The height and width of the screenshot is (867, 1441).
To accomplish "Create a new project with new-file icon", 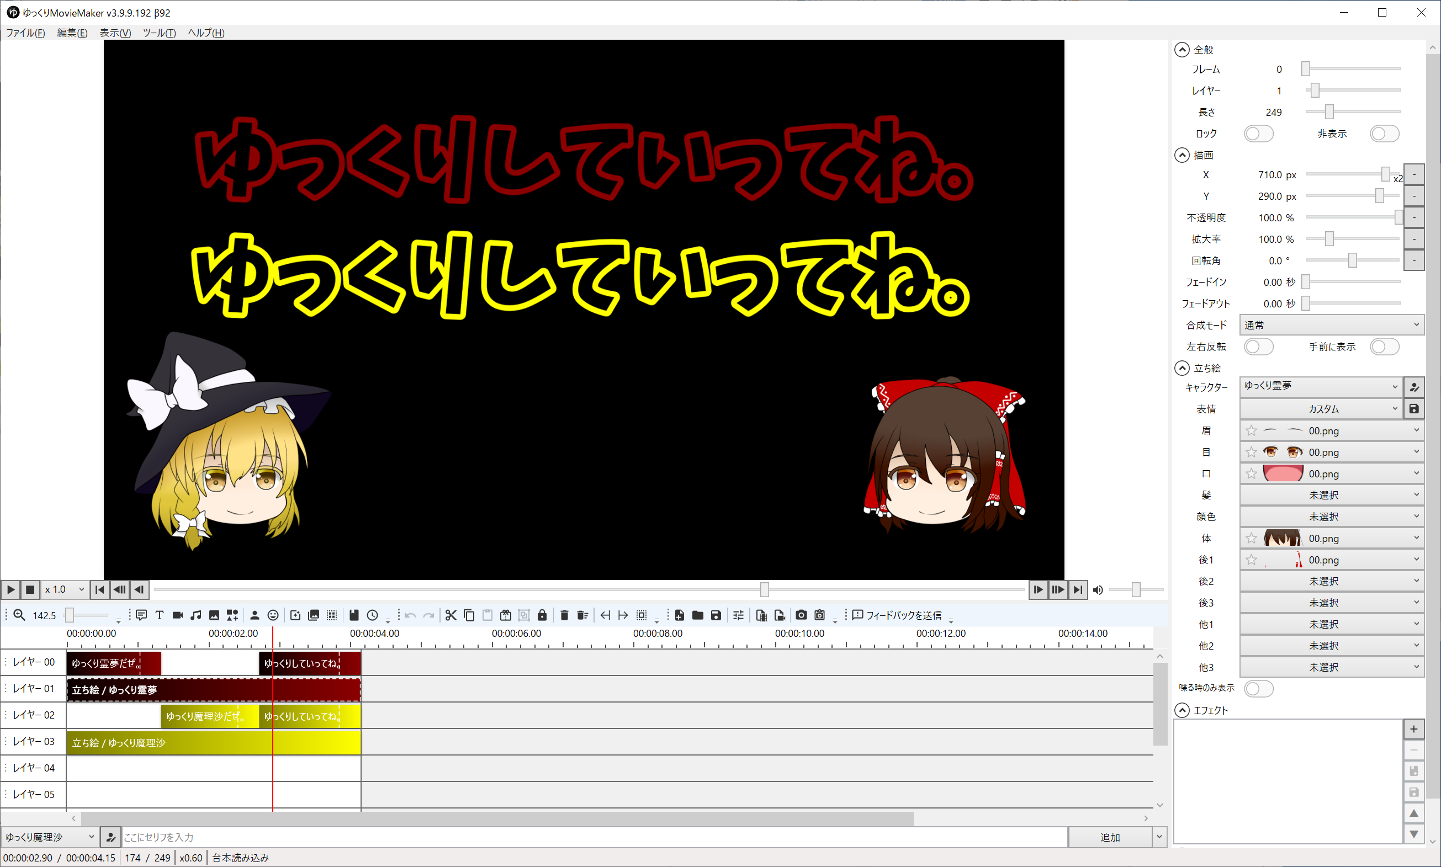I will click(x=679, y=615).
